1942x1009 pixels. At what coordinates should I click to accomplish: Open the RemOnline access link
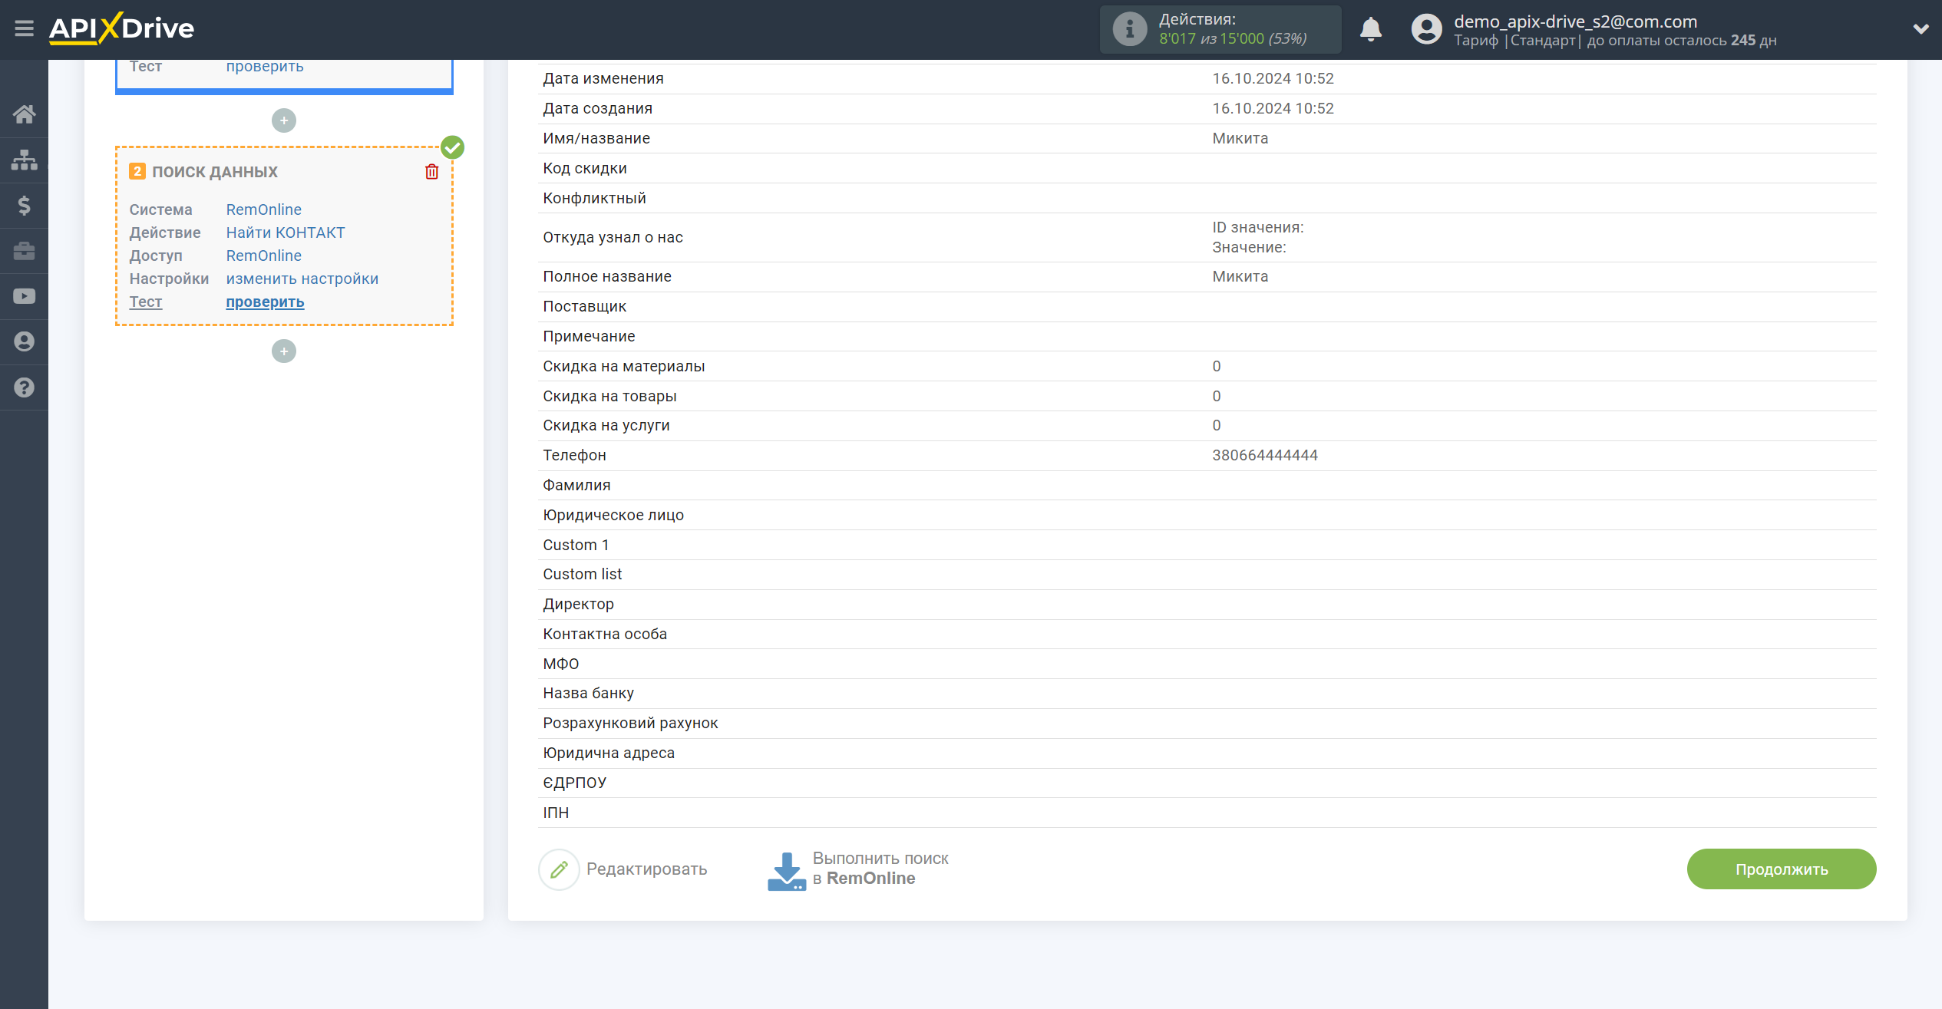tap(263, 256)
